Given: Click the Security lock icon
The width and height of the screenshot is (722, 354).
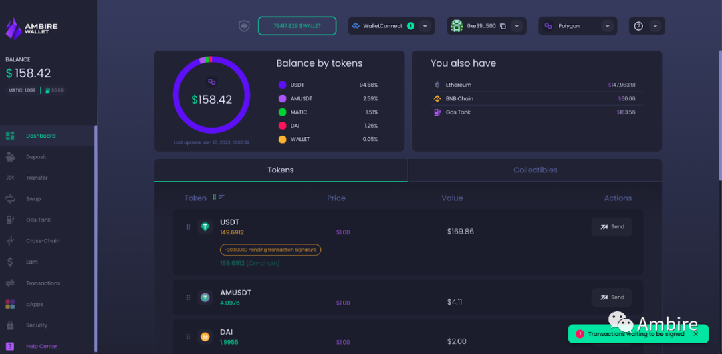Looking at the screenshot, I should (x=10, y=325).
